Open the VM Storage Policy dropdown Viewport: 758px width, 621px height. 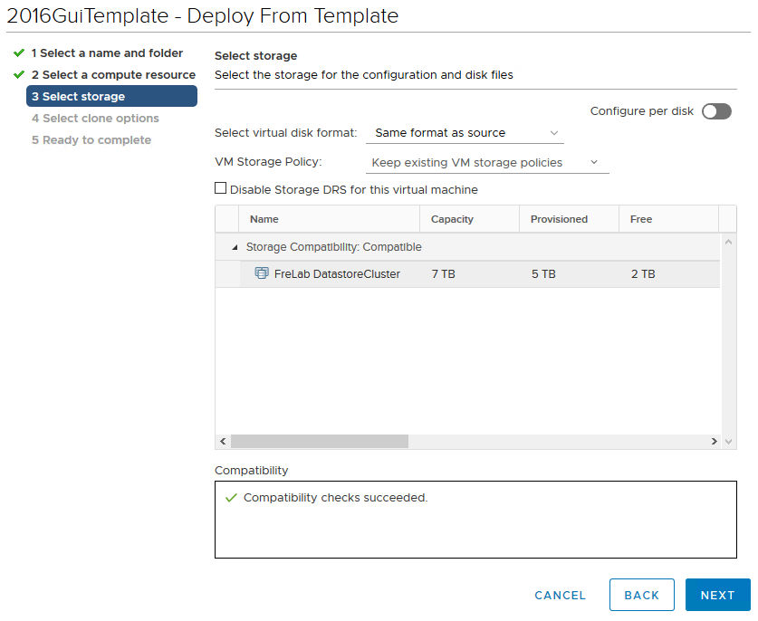point(486,163)
